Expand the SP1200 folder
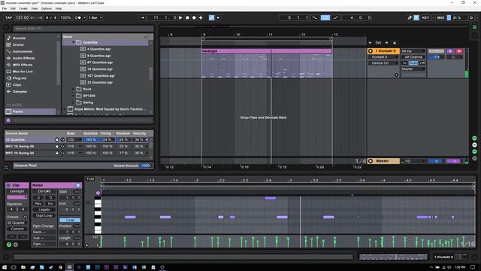Screen dimensions: 481x271 [x=74, y=96]
